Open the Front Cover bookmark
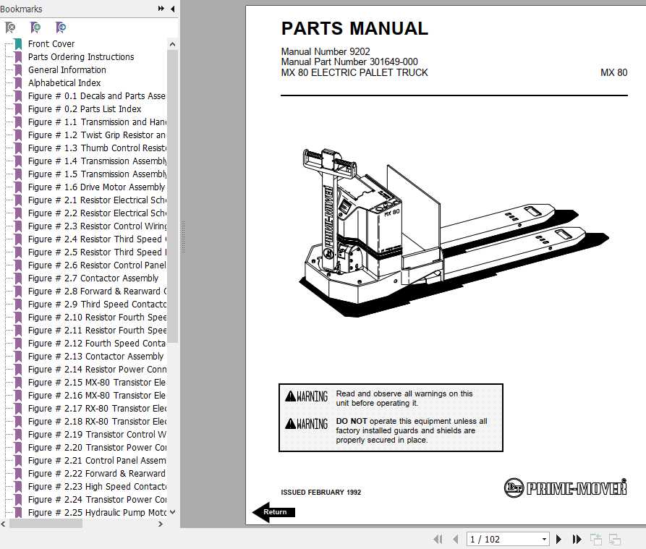This screenshot has height=549, width=646. 51,43
